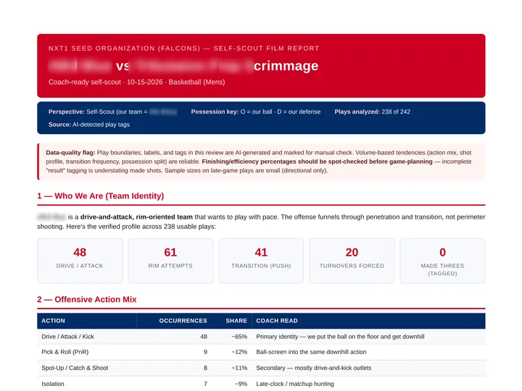Click the Transition (Push) stat card
Viewport: 522px width, 391px height.
pyautogui.click(x=261, y=261)
